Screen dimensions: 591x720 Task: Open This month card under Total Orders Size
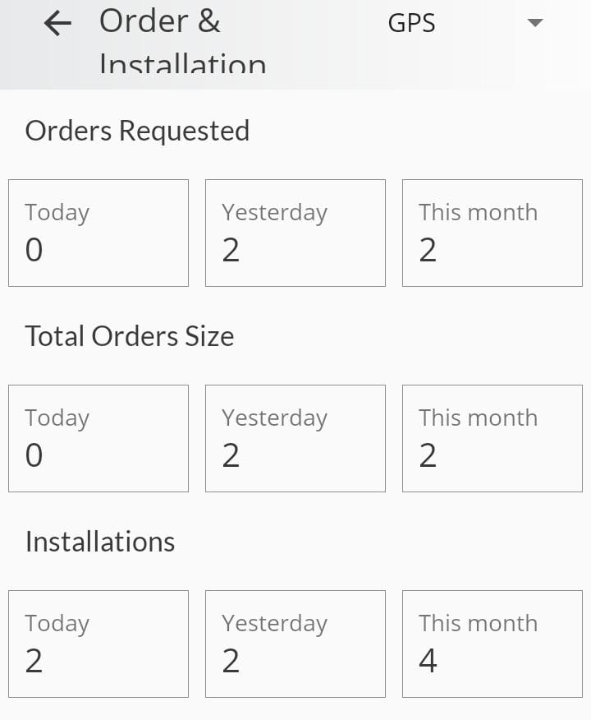pos(492,439)
